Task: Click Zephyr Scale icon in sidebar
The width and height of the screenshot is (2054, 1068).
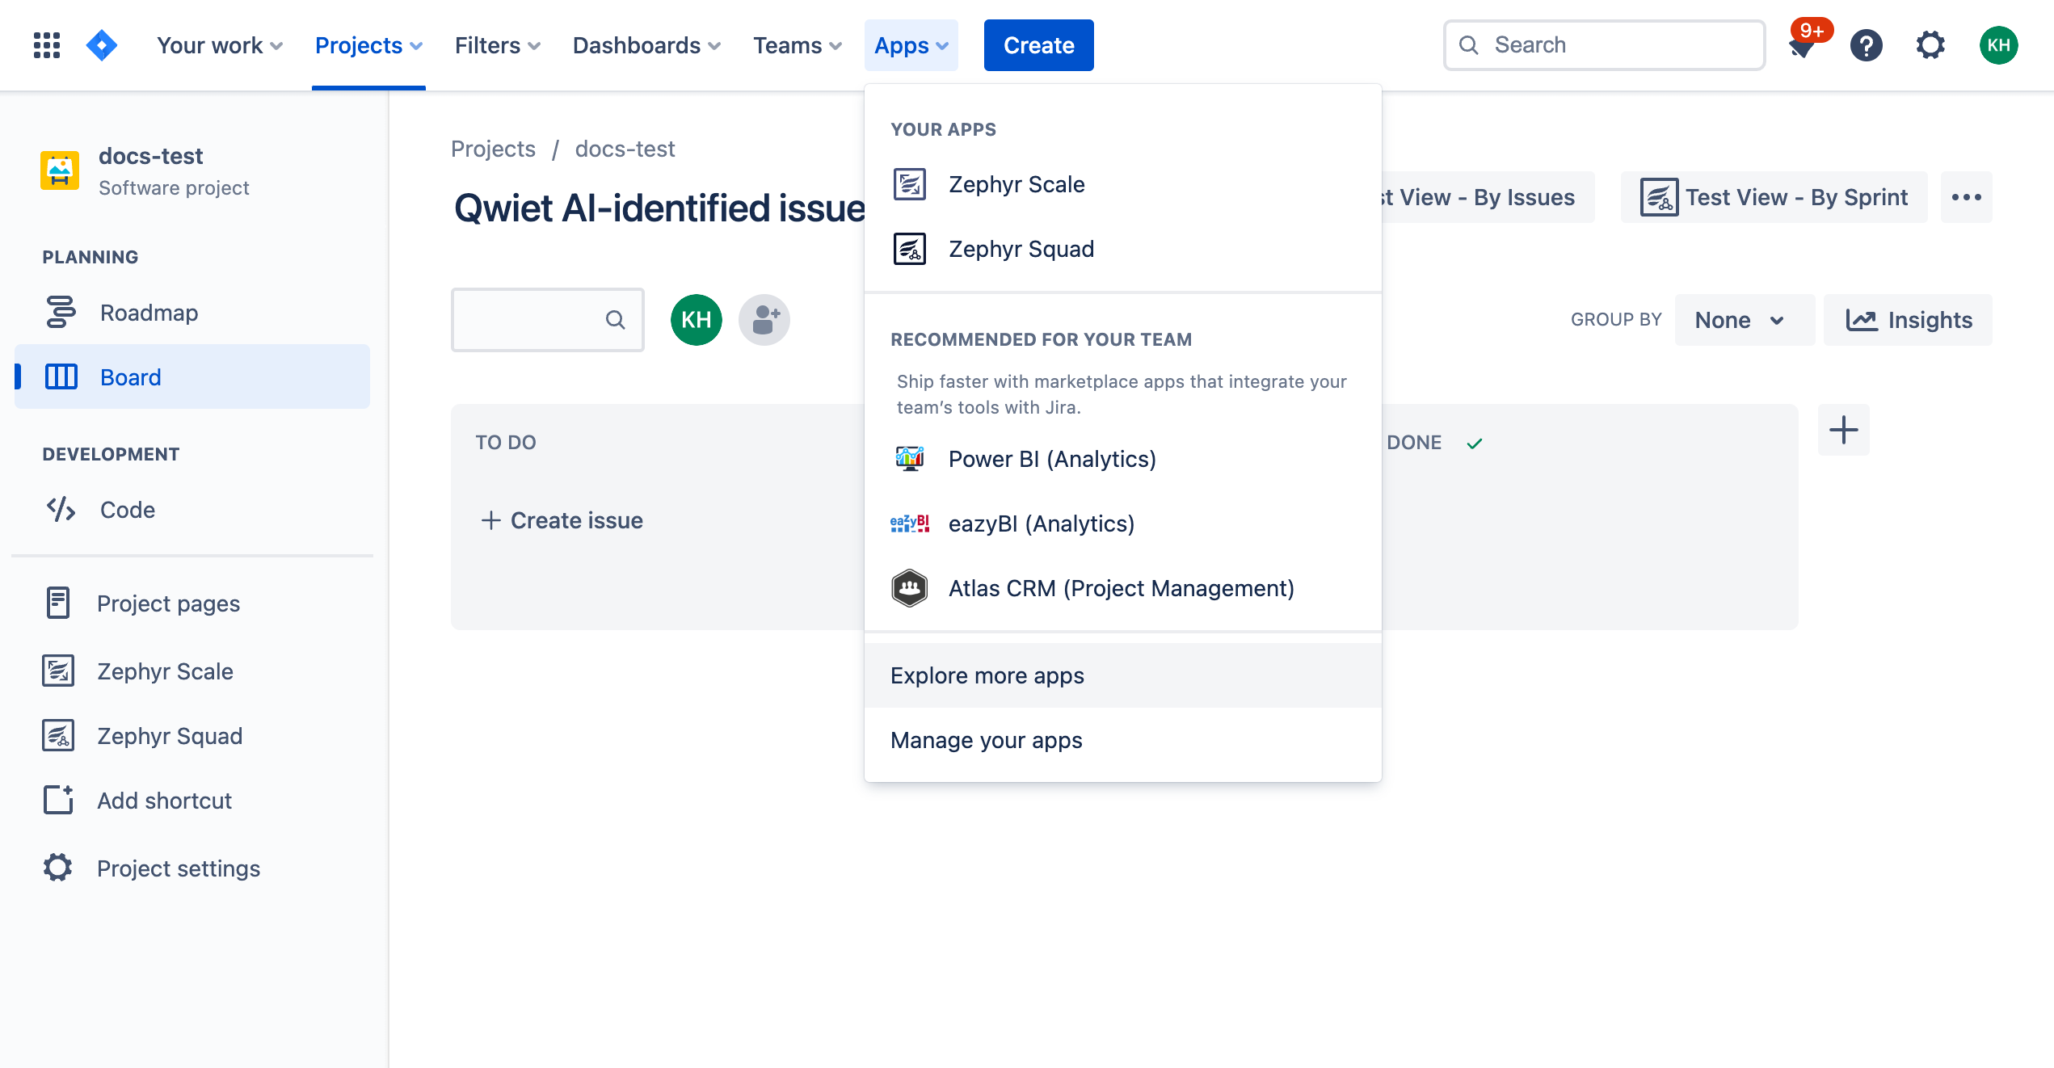Action: pyautogui.click(x=58, y=671)
